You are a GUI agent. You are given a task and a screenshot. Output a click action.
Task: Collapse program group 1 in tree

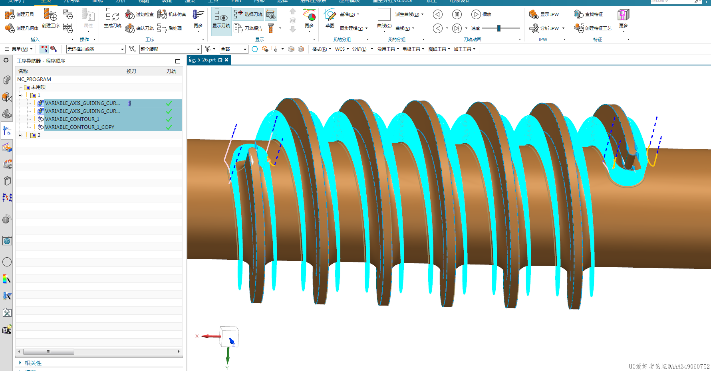tap(20, 95)
